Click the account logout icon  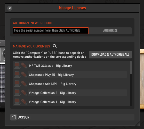(13, 117)
